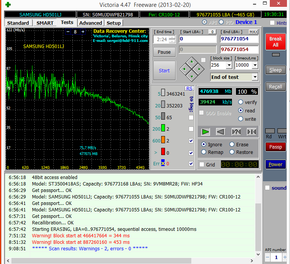Click the green forward-scan play icon
The width and height of the screenshot is (290, 264).
(x=206, y=132)
